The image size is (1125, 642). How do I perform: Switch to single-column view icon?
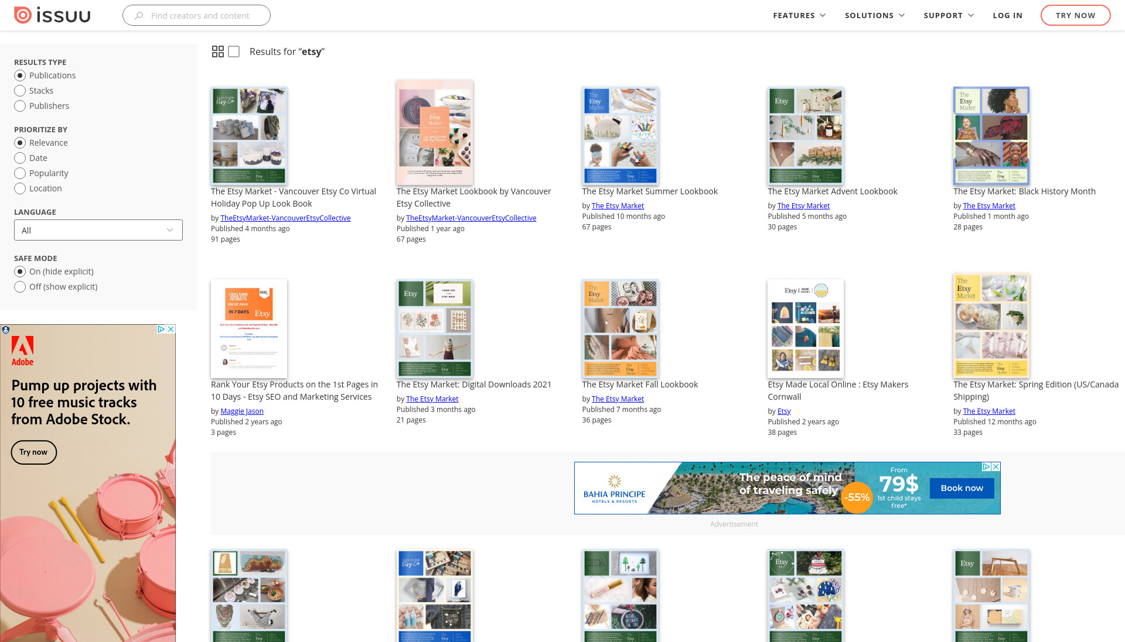tap(234, 52)
